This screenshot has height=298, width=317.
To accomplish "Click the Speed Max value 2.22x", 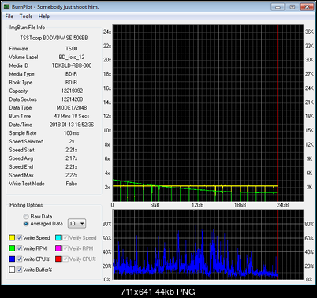I will [x=72, y=175].
